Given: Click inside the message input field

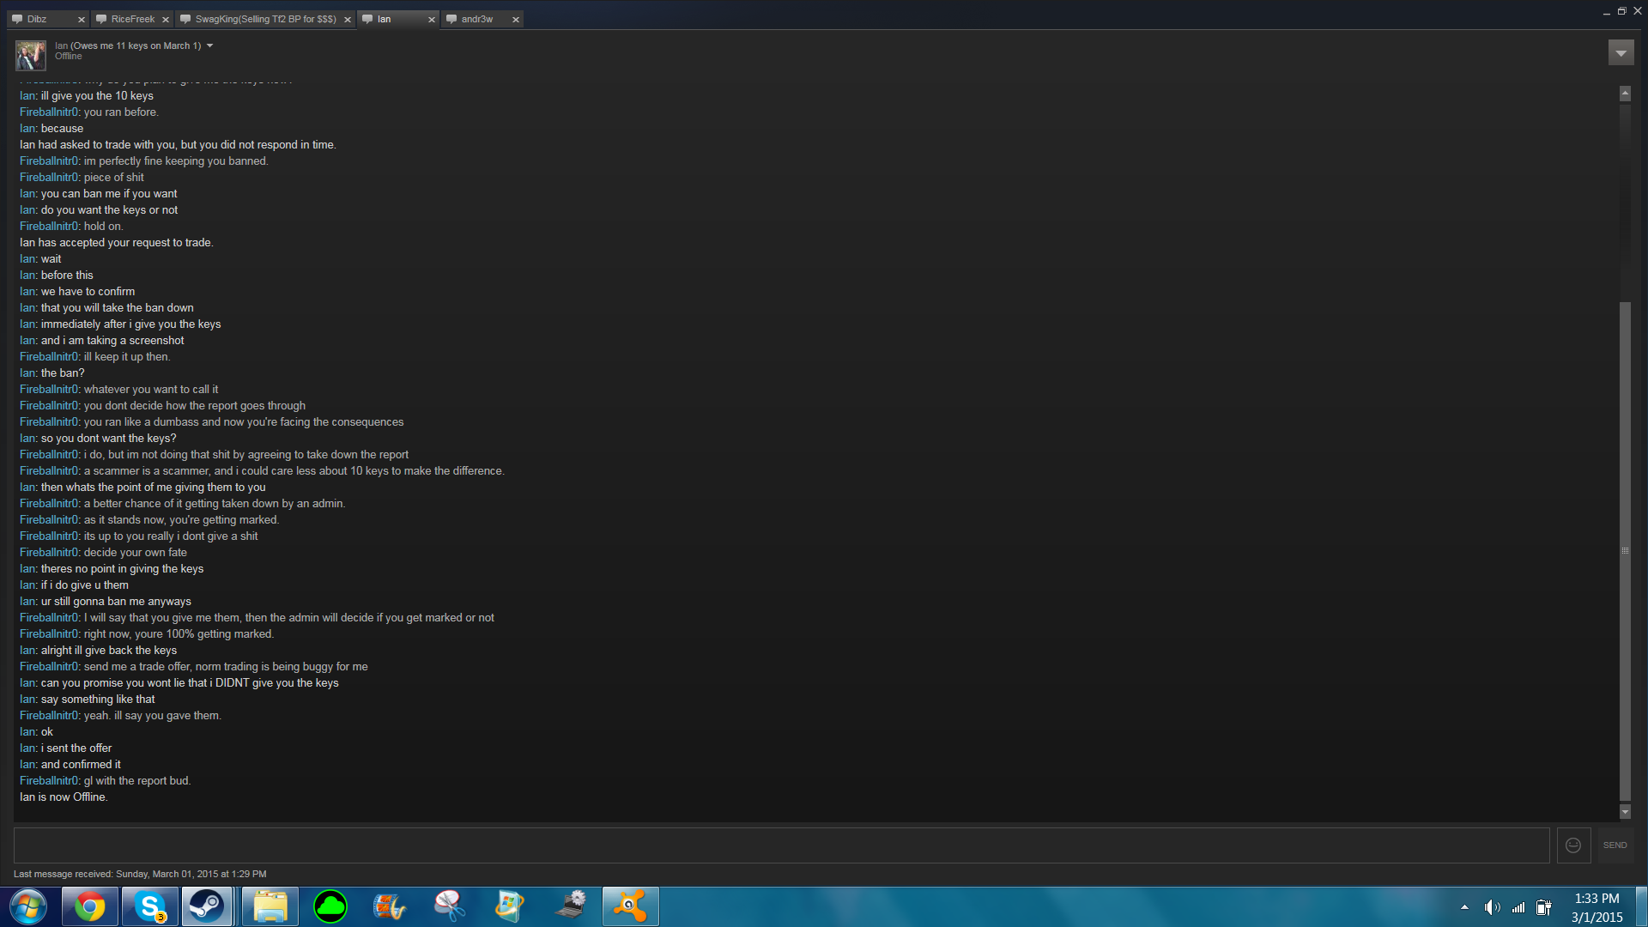Looking at the screenshot, I should pos(781,845).
